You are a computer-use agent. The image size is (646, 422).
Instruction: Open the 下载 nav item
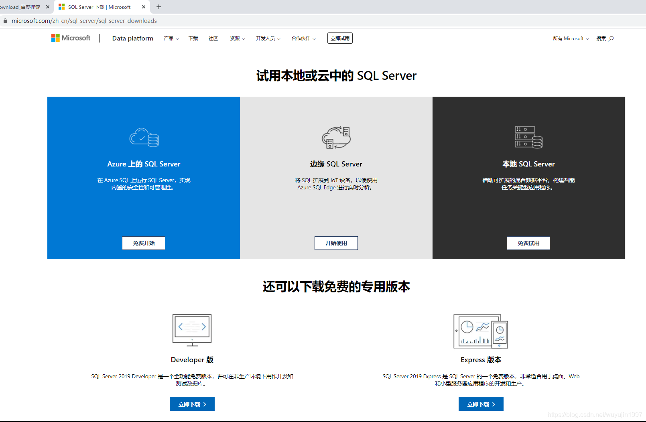(x=193, y=39)
